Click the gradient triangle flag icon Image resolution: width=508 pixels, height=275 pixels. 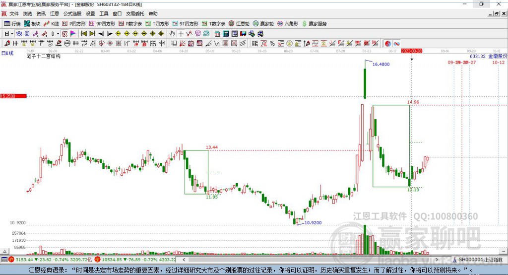[x=73, y=34]
